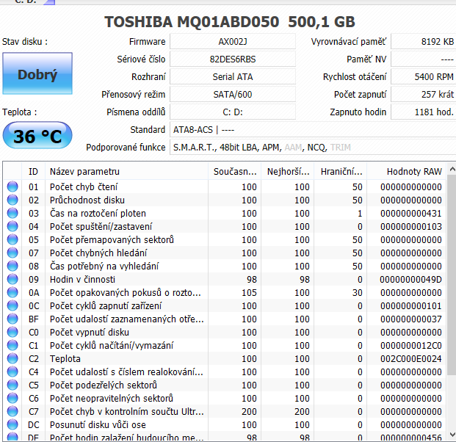Click the scrollbar up arrow of SMART table
Viewport: 456px width, 442px height.
[x=452, y=169]
